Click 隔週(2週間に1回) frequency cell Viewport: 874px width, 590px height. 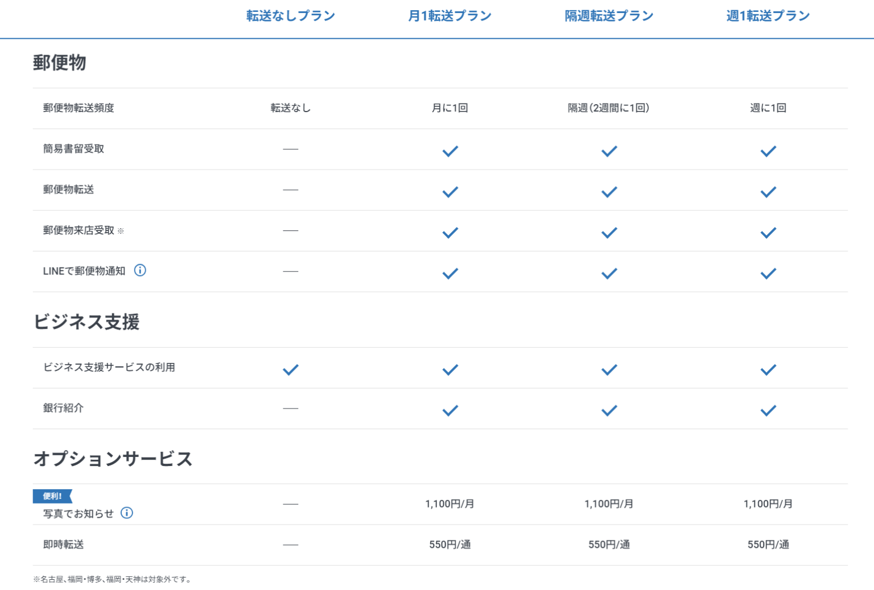pos(608,108)
